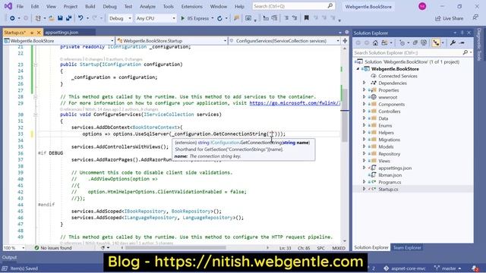Image resolution: width=486 pixels, height=273 pixels.
Task: Click the Switch Views icon in Solution Explorer
Action: click(385, 42)
